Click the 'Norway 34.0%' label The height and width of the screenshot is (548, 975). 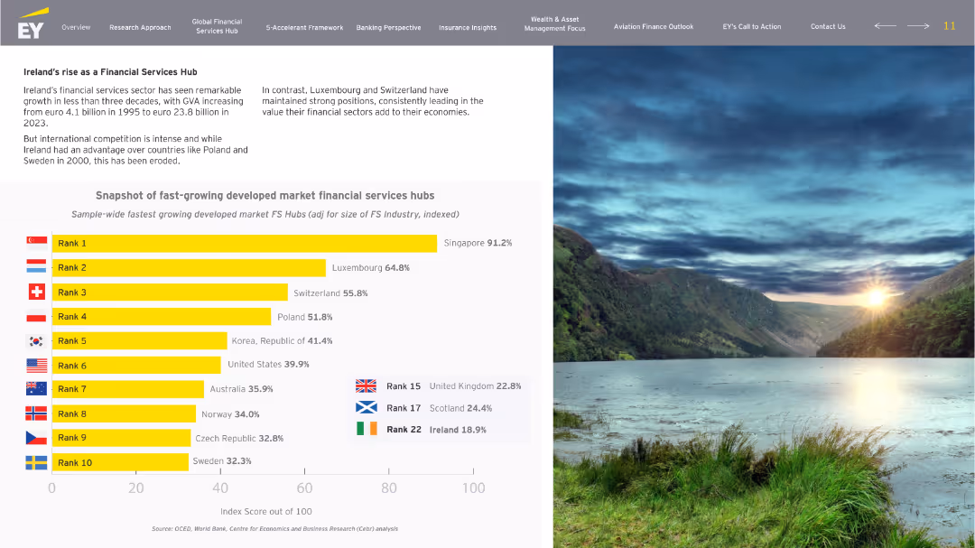click(x=230, y=413)
